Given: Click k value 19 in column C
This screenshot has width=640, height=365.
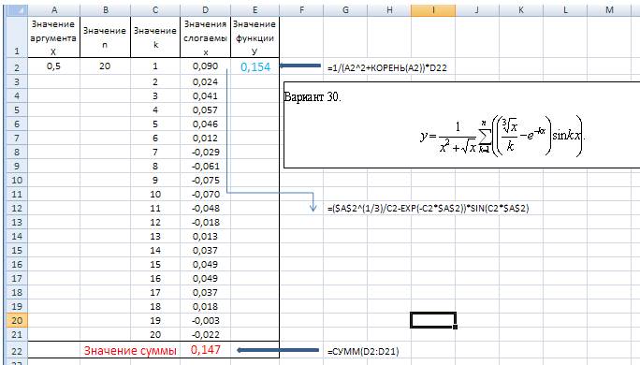Looking at the screenshot, I should 155,320.
